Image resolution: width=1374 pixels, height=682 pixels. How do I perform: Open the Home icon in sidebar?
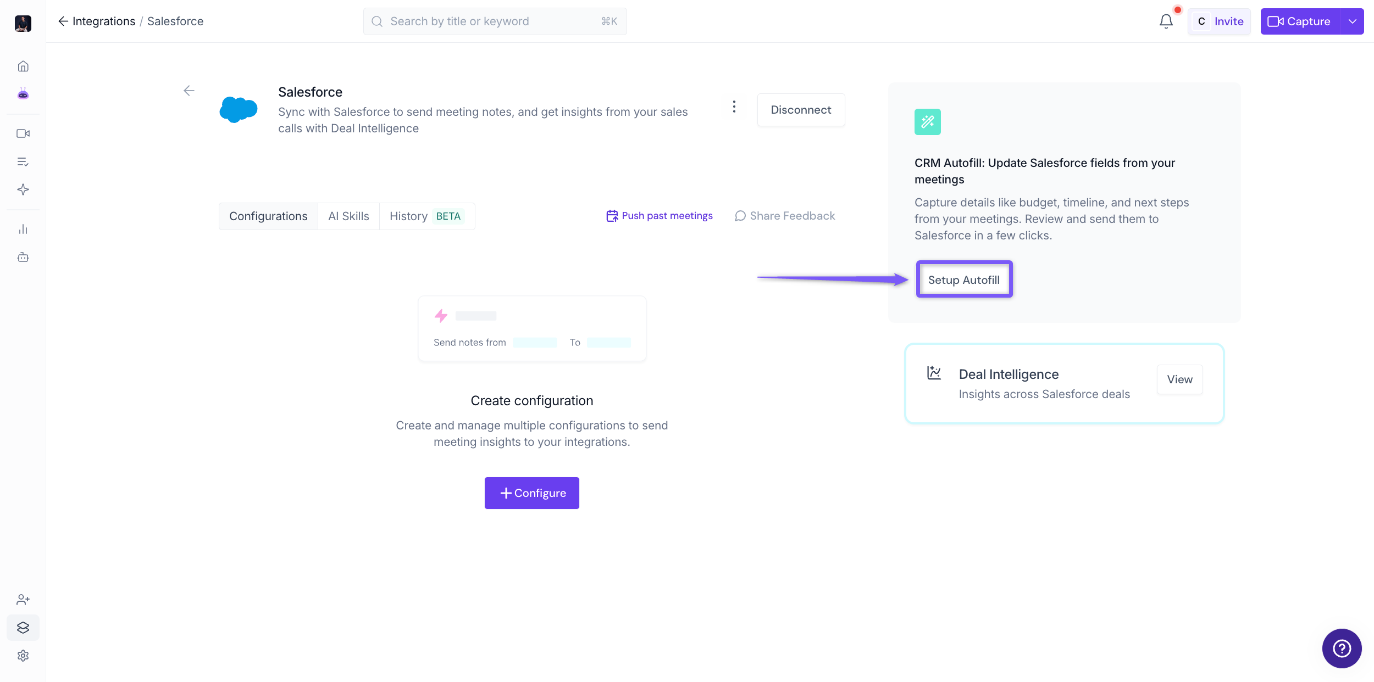click(x=23, y=66)
